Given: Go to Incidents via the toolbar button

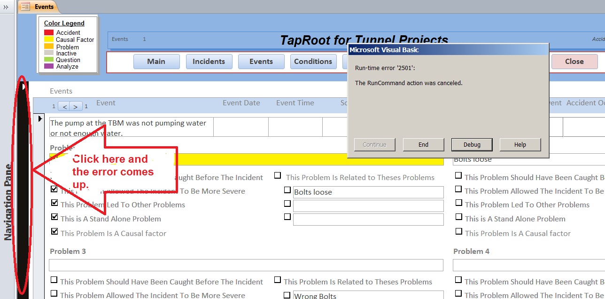Looking at the screenshot, I should pyautogui.click(x=209, y=62).
